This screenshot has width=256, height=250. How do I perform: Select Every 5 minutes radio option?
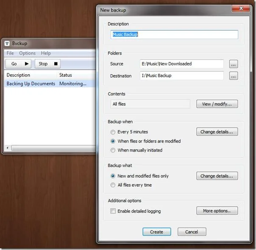pos(113,132)
